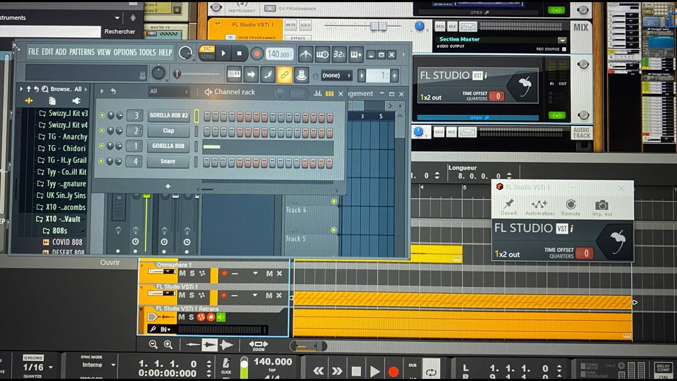Click the Rechercher button
Viewport: 677px width, 381px height.
120,32
